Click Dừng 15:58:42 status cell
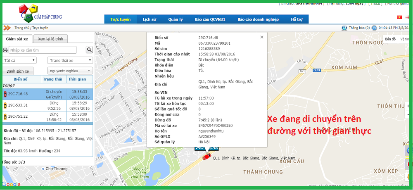The height and width of the screenshot is (190, 413). pos(54,117)
